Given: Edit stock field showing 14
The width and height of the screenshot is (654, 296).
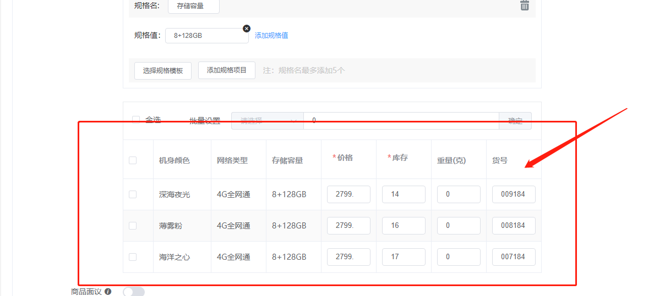Looking at the screenshot, I should [x=404, y=194].
